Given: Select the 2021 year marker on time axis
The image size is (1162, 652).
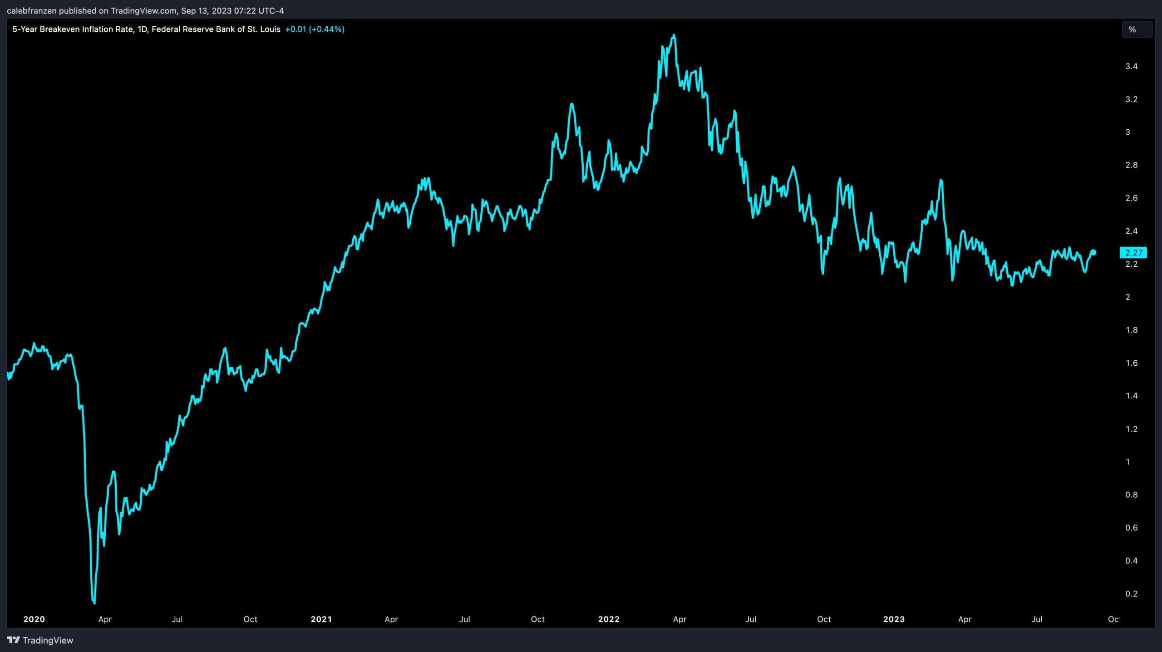Looking at the screenshot, I should tap(321, 619).
